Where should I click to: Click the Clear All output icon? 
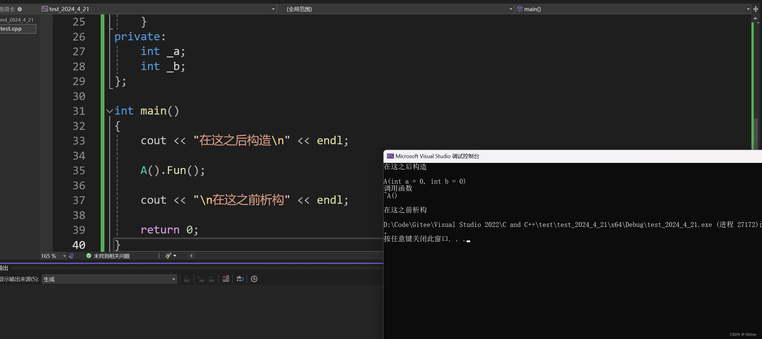point(226,279)
